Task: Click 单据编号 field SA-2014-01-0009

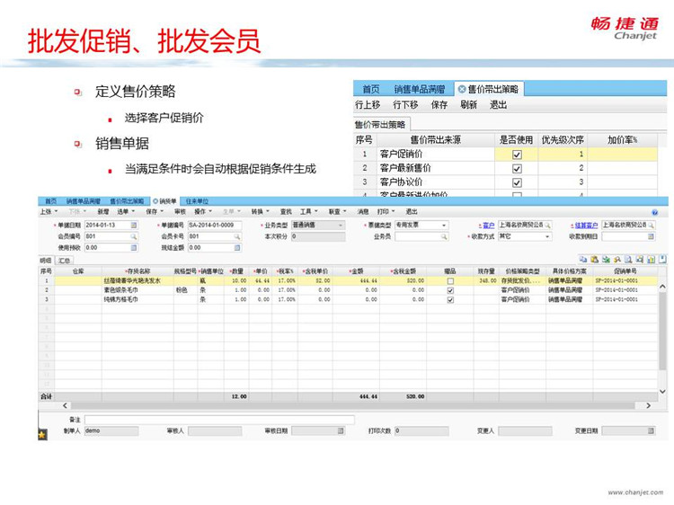Action: click(215, 226)
